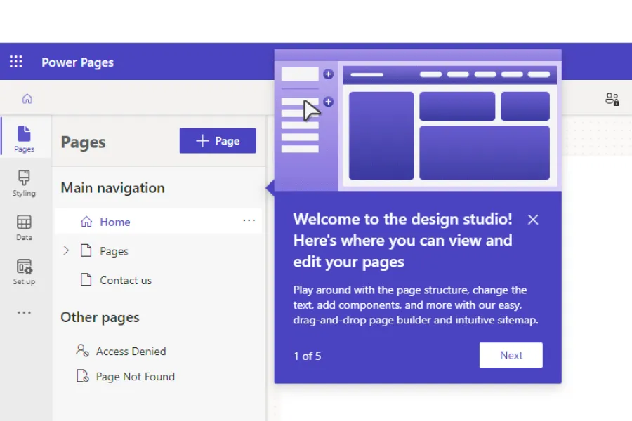Open the options menu for the Home page
The image size is (632, 421).
click(249, 220)
